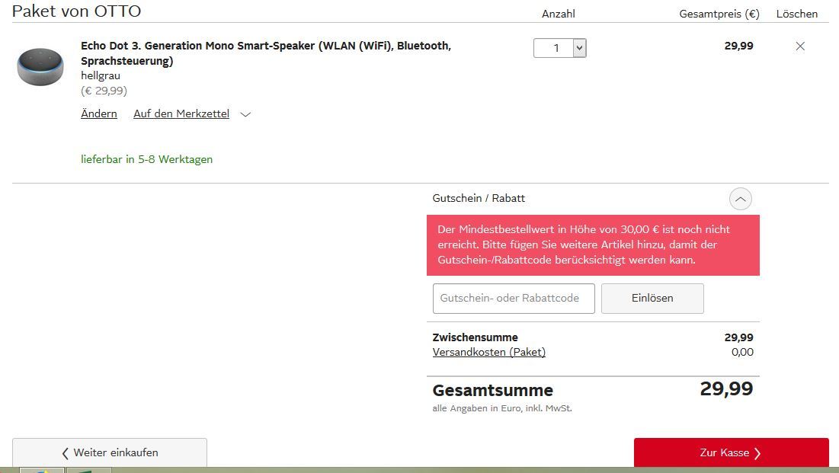Click the red Mindestbestellwert warning message
Screen dimensions: 839x473
[x=593, y=245]
